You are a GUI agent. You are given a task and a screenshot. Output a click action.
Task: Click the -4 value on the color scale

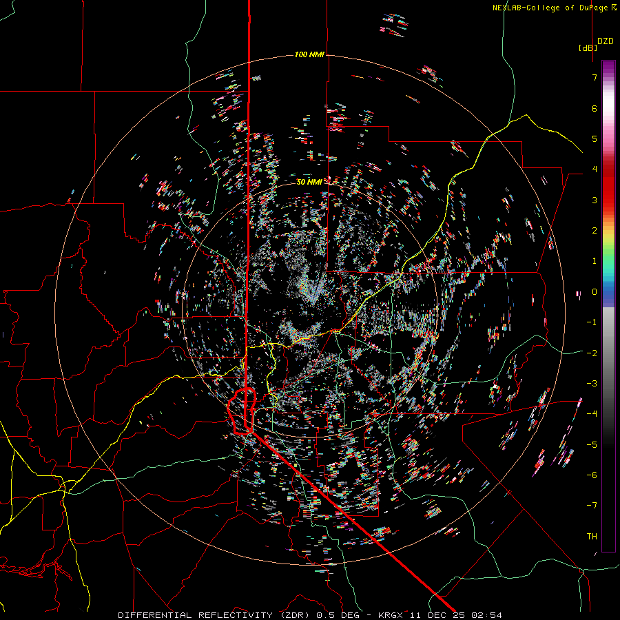point(592,414)
